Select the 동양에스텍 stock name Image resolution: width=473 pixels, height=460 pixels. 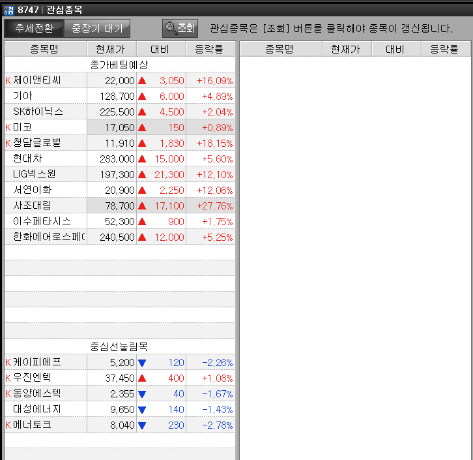36,393
